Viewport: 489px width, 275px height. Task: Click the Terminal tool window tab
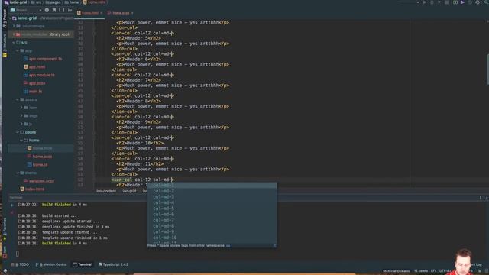coord(83,264)
